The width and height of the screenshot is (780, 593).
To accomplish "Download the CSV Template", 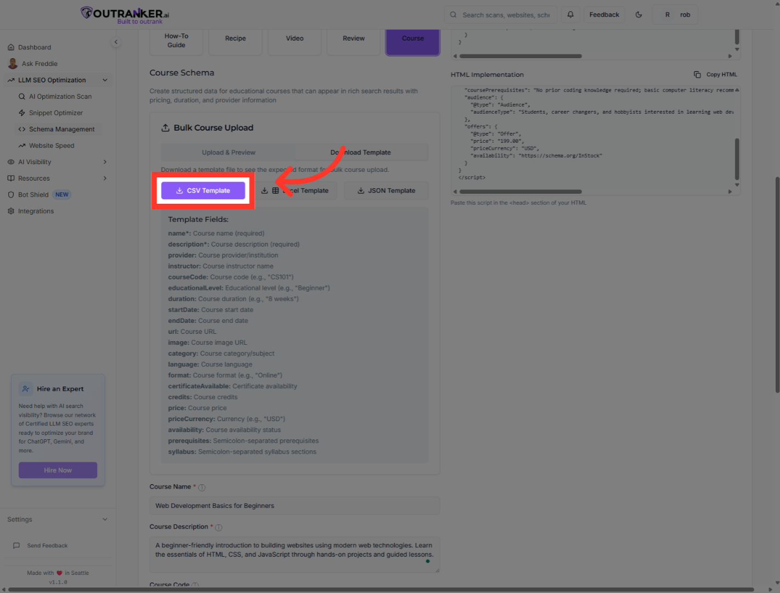I will tap(203, 190).
